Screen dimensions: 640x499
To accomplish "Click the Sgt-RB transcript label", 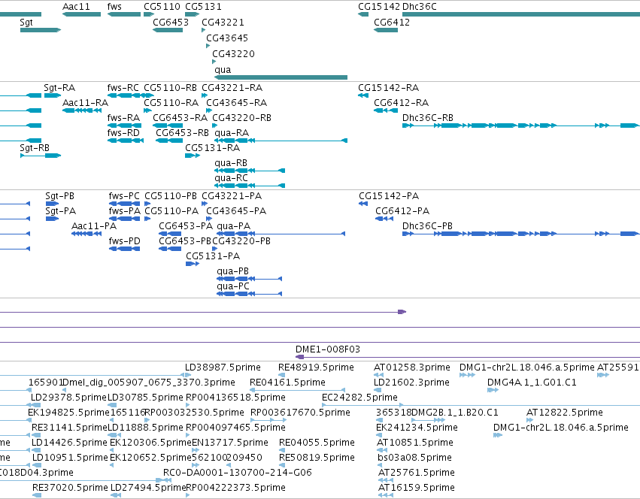I will point(35,148).
